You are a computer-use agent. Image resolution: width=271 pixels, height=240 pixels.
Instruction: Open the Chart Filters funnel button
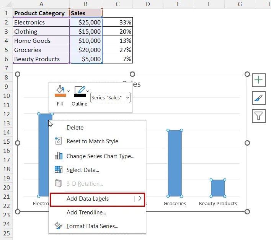click(x=259, y=116)
